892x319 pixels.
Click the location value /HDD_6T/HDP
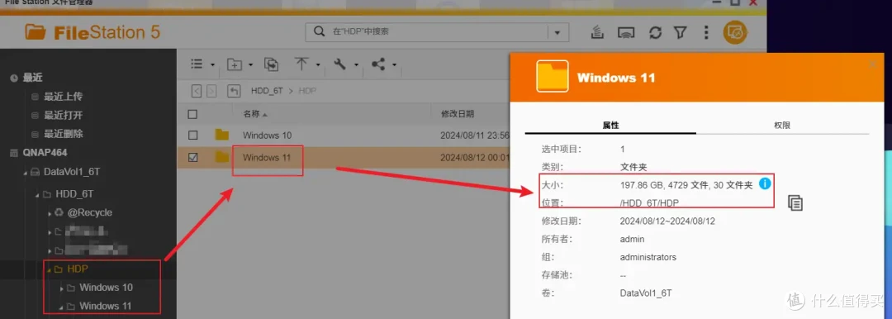click(650, 202)
